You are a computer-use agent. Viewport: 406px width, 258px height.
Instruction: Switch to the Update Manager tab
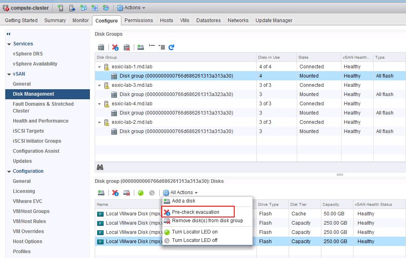point(274,20)
